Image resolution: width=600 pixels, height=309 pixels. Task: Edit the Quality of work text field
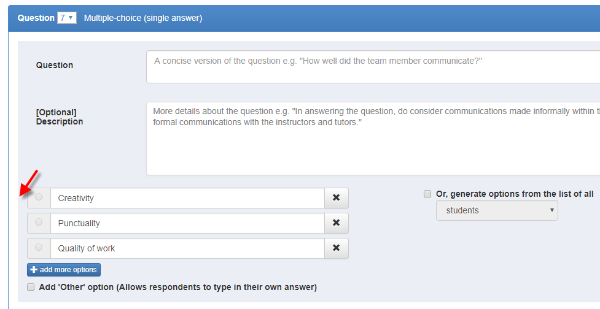pyautogui.click(x=187, y=248)
